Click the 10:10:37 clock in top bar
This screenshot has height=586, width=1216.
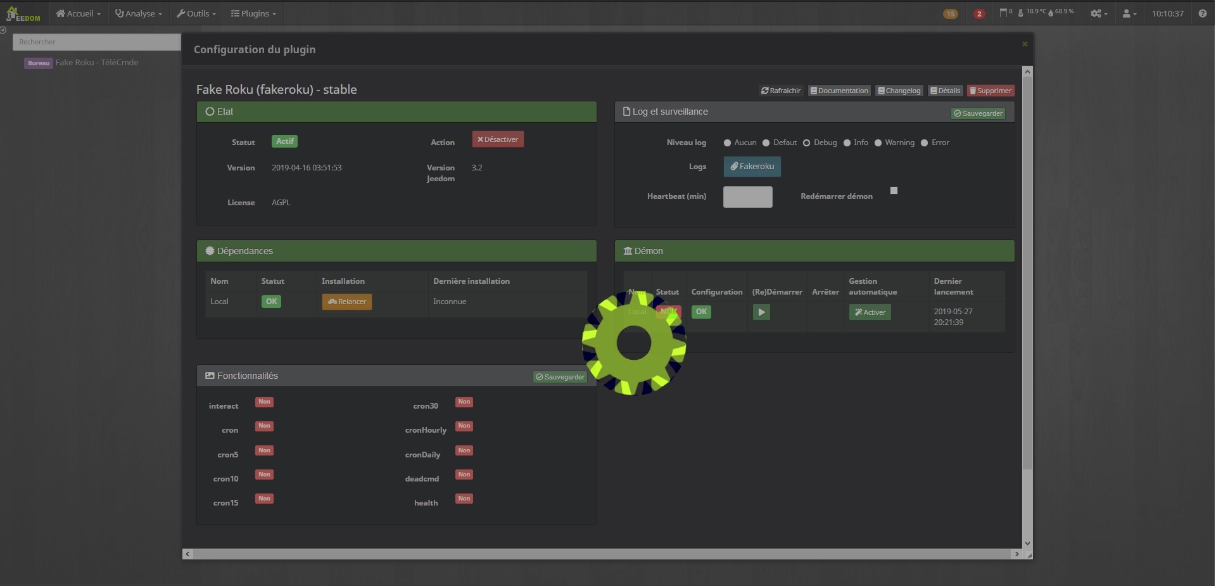click(1167, 13)
